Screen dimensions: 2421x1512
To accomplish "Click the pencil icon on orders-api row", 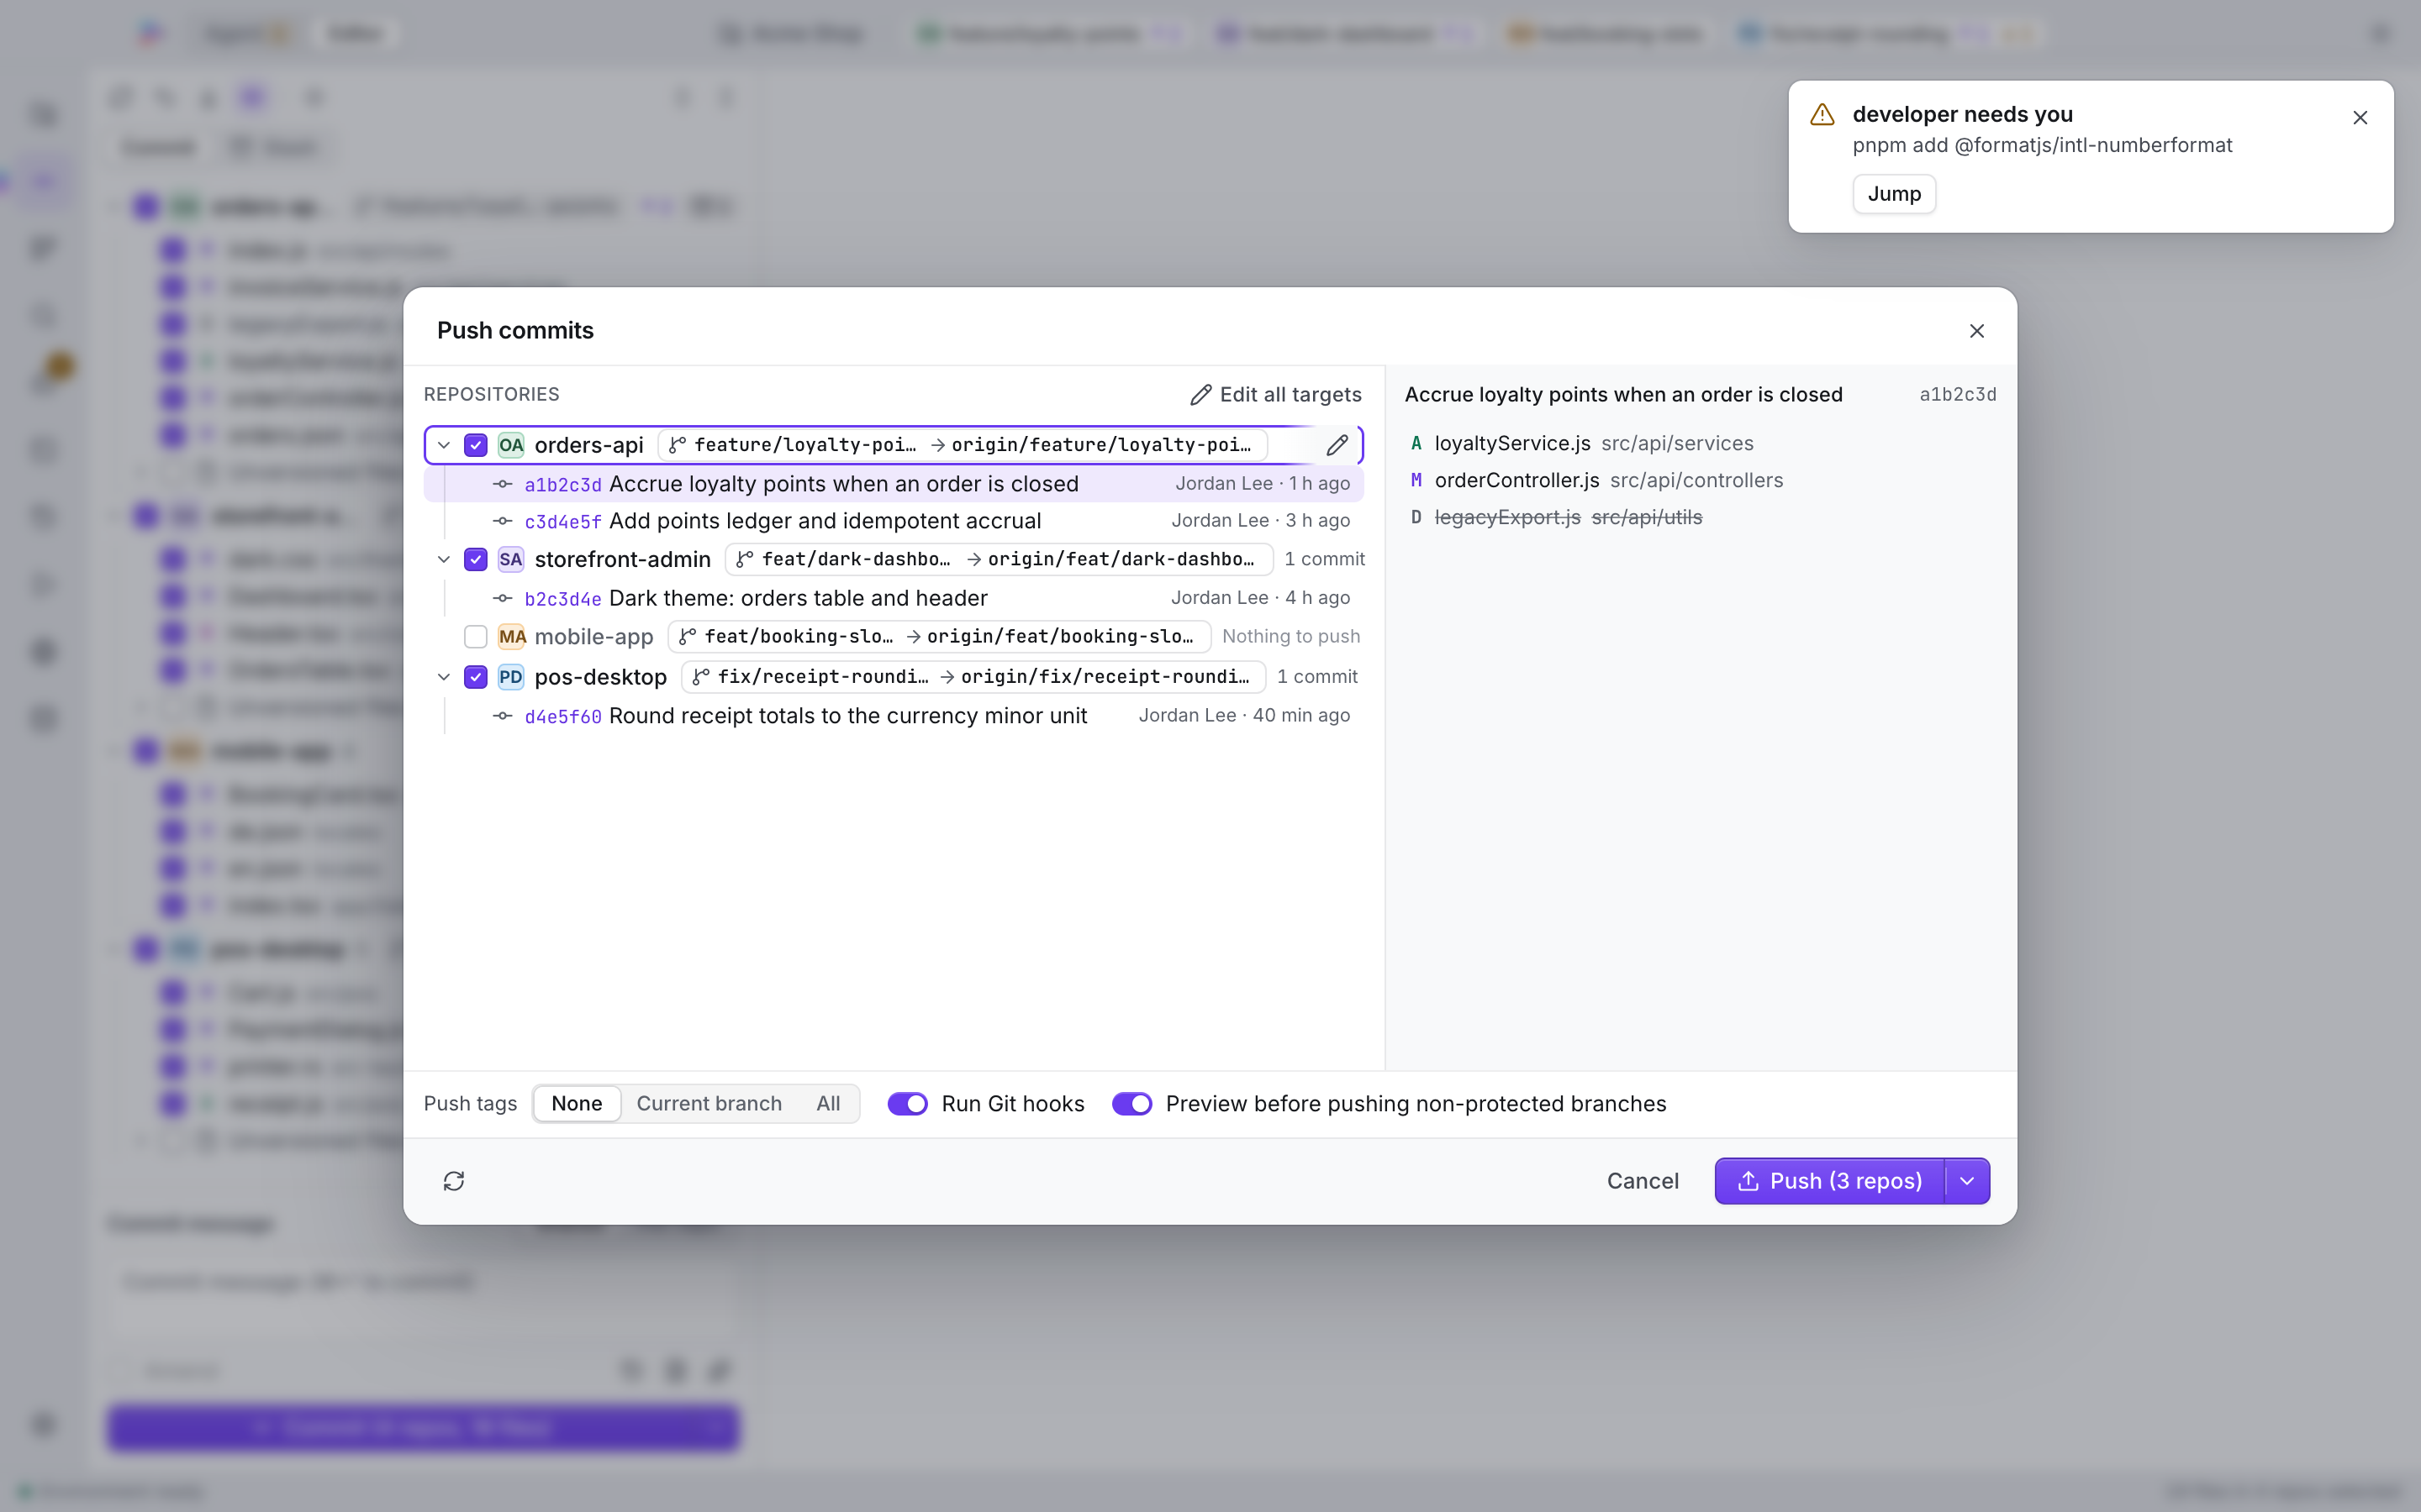I will (x=1337, y=445).
